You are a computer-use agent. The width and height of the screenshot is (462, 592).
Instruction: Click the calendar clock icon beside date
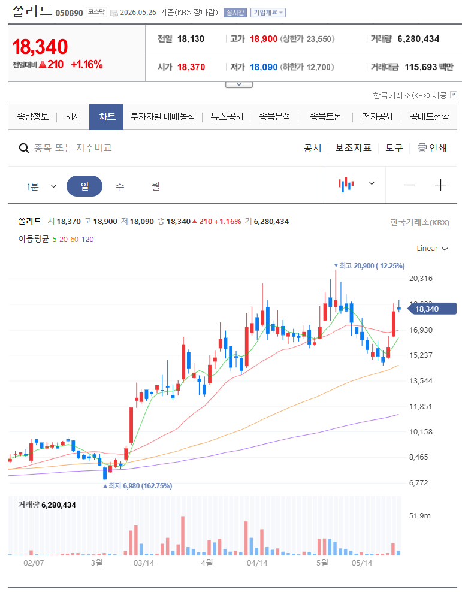pyautogui.click(x=114, y=13)
